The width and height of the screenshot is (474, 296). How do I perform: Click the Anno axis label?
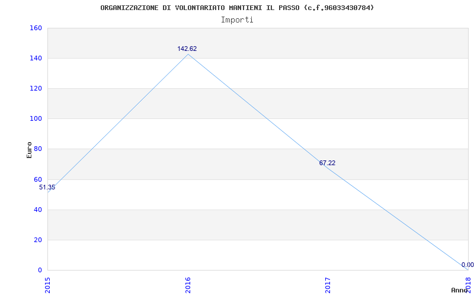point(460,290)
